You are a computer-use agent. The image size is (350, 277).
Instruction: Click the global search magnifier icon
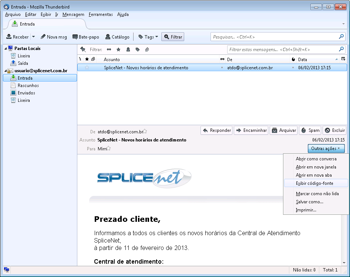(341, 37)
